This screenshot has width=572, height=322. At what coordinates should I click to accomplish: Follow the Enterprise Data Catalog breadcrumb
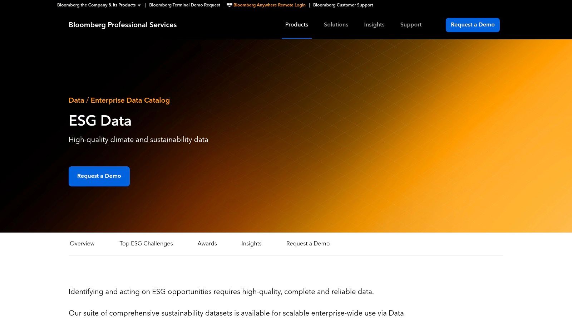click(x=130, y=101)
